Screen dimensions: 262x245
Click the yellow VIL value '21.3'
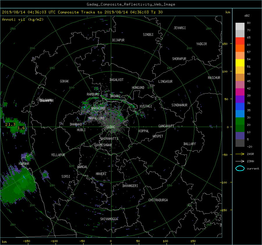[10, 124]
